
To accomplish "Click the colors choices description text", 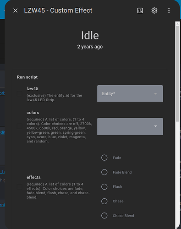I will coord(59,130).
